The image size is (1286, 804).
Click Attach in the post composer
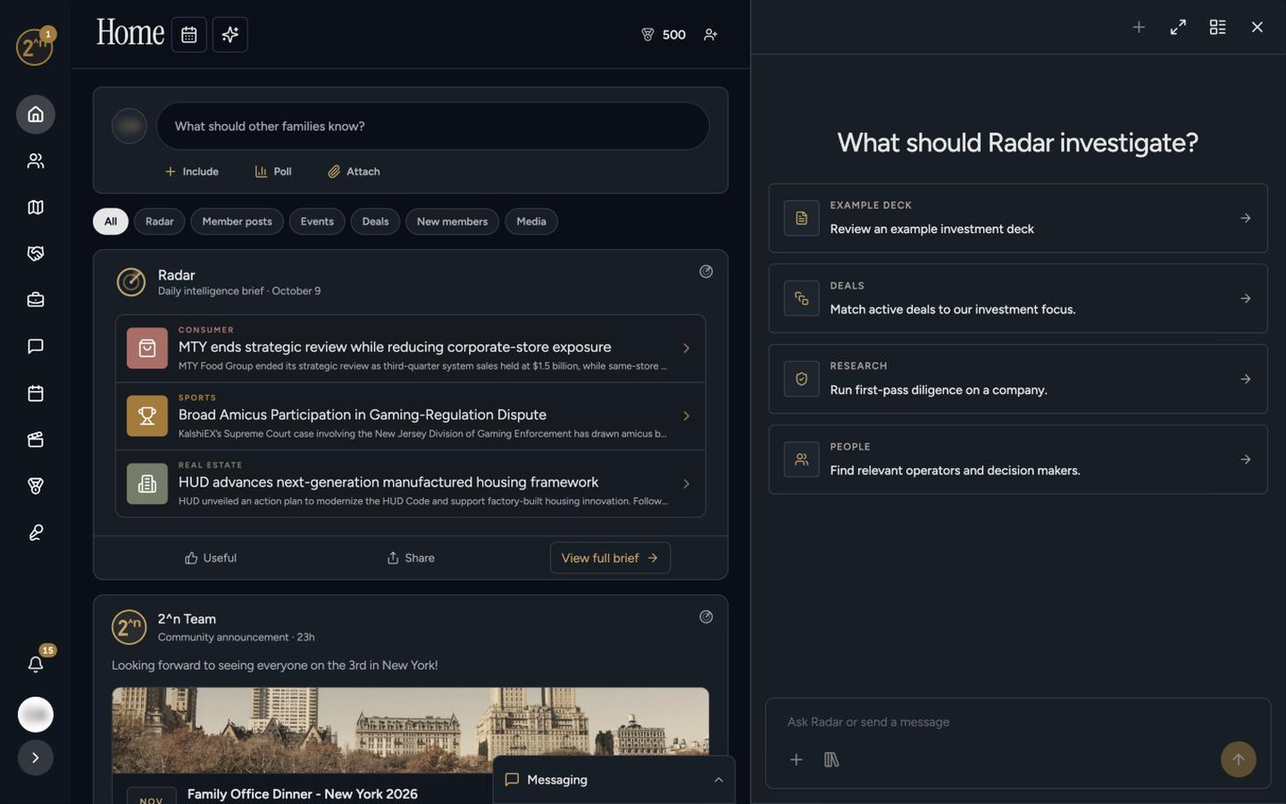point(354,172)
